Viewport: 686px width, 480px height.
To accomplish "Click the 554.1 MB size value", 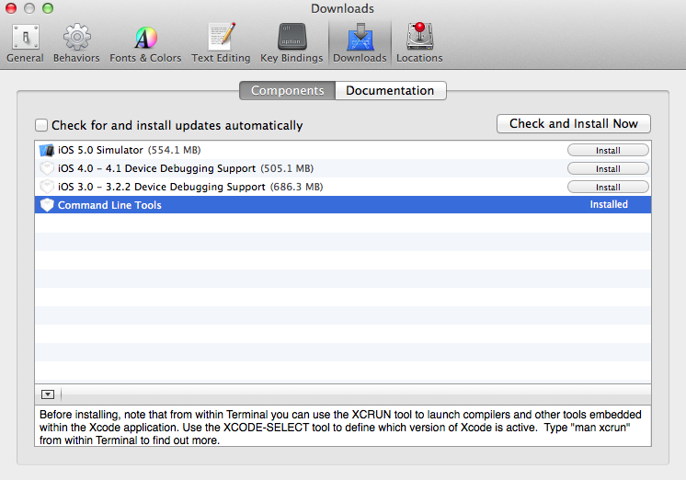I will coord(174,150).
